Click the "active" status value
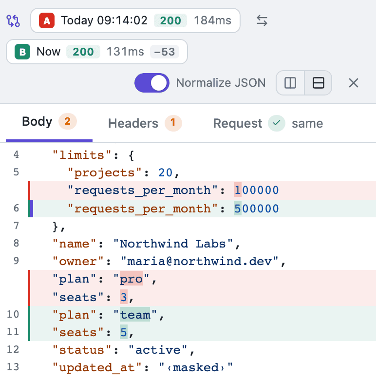Screen dimensions: 376x381 click(158, 350)
